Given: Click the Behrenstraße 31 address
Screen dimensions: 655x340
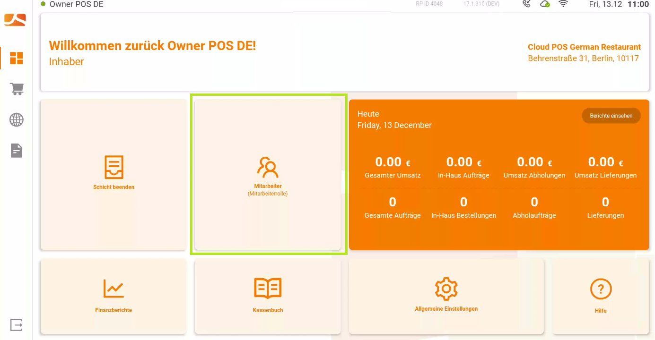Looking at the screenshot, I should [584, 59].
